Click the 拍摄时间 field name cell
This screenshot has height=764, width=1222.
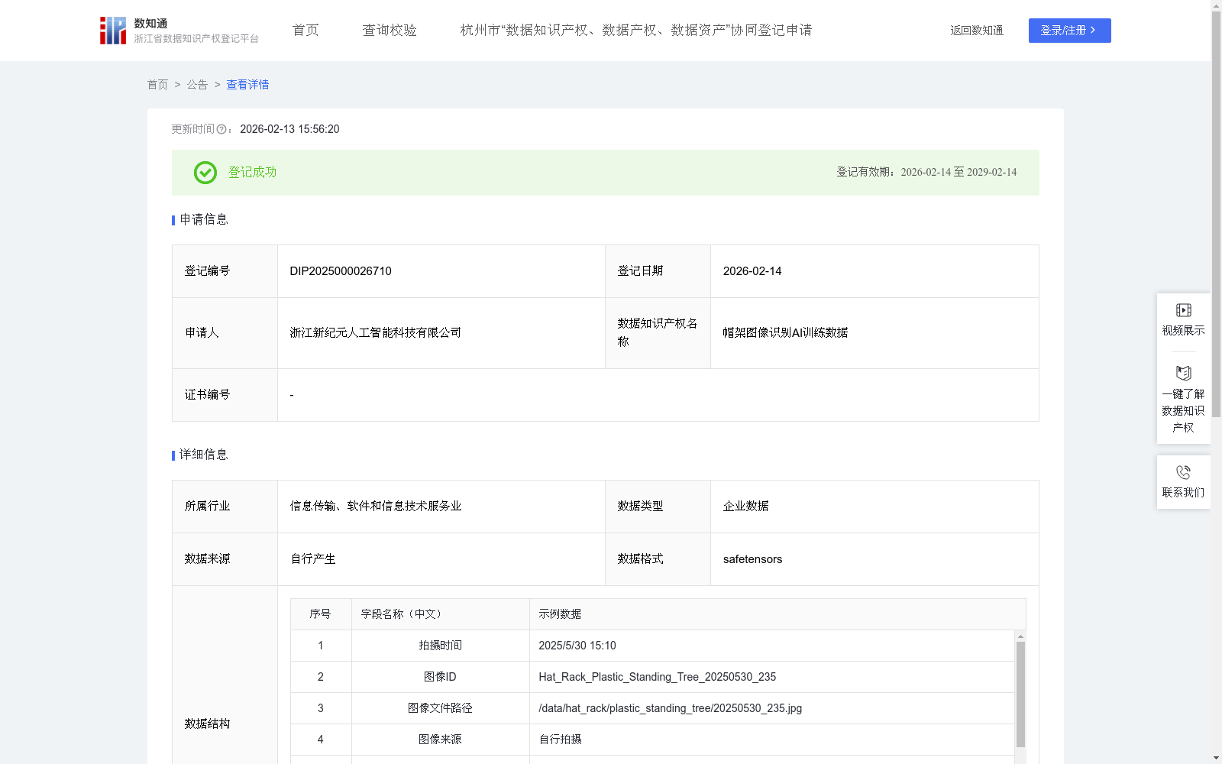pos(441,646)
